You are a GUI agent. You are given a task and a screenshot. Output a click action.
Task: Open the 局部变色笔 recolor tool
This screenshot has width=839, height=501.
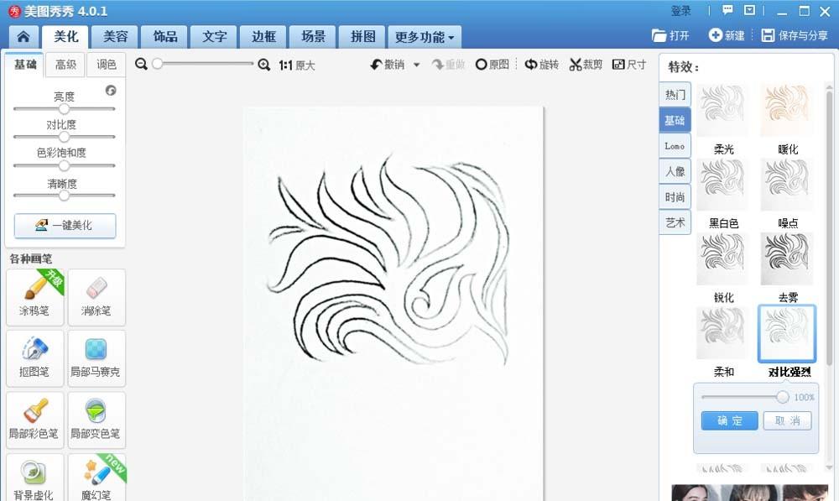96,418
